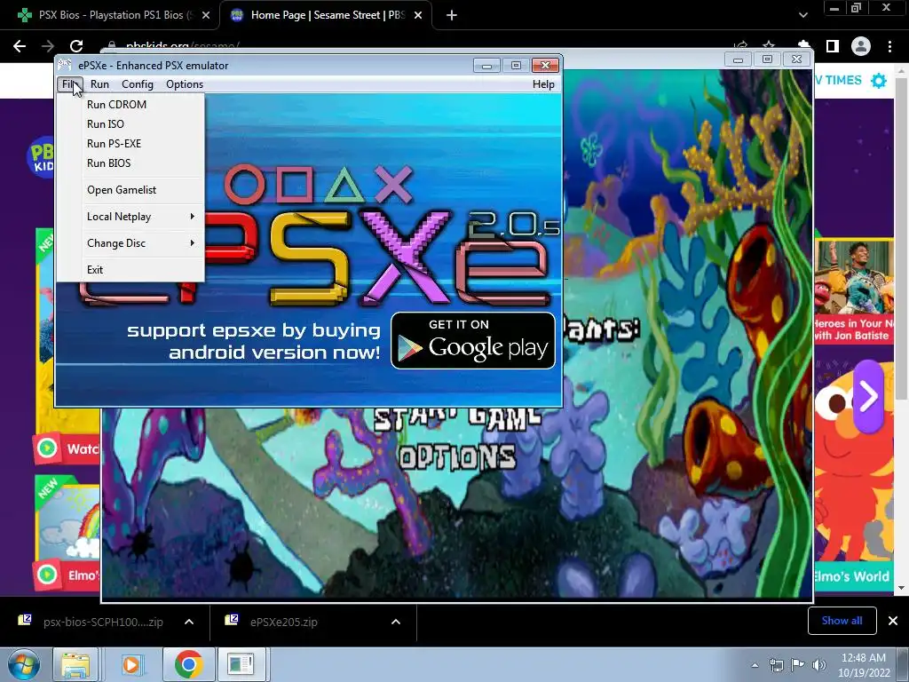Switch to the Sesame Street PBS tab
The height and width of the screenshot is (682, 909).
coord(325,15)
